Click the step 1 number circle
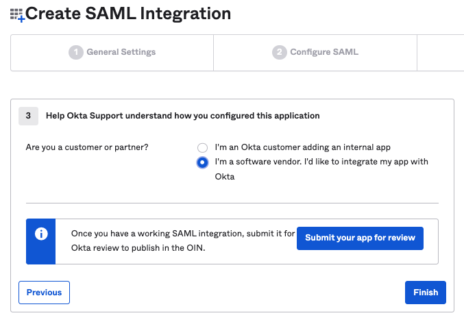 pyautogui.click(x=75, y=52)
